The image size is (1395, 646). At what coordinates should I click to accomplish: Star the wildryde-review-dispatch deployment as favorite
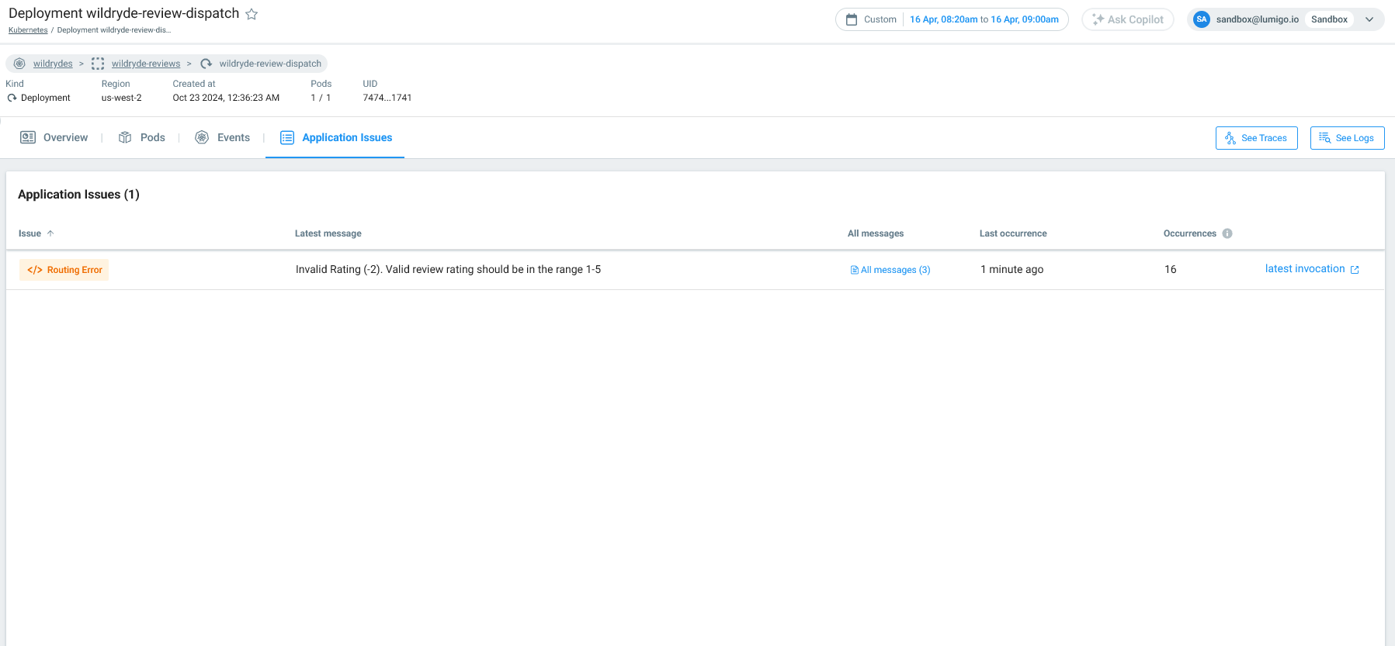point(252,14)
